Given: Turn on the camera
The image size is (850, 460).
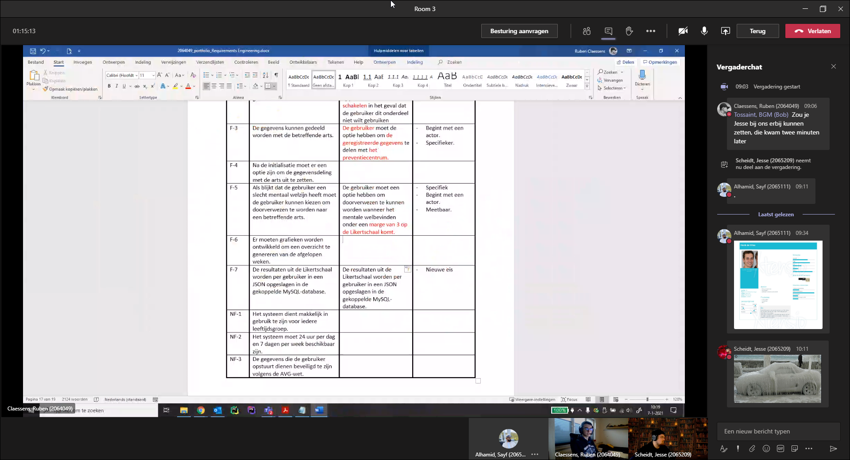Looking at the screenshot, I should (x=683, y=31).
